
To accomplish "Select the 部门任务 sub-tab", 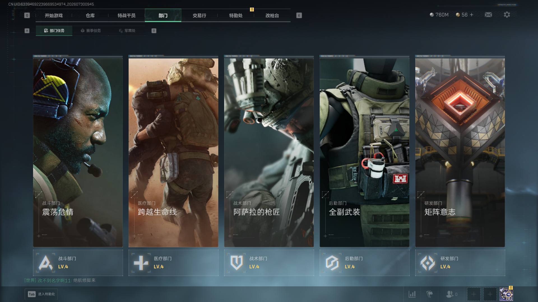I will [x=54, y=30].
